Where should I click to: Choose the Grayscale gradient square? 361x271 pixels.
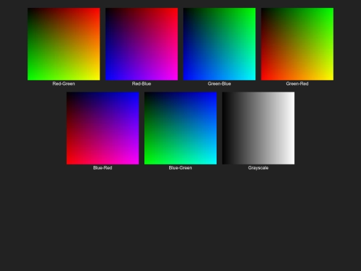258,128
